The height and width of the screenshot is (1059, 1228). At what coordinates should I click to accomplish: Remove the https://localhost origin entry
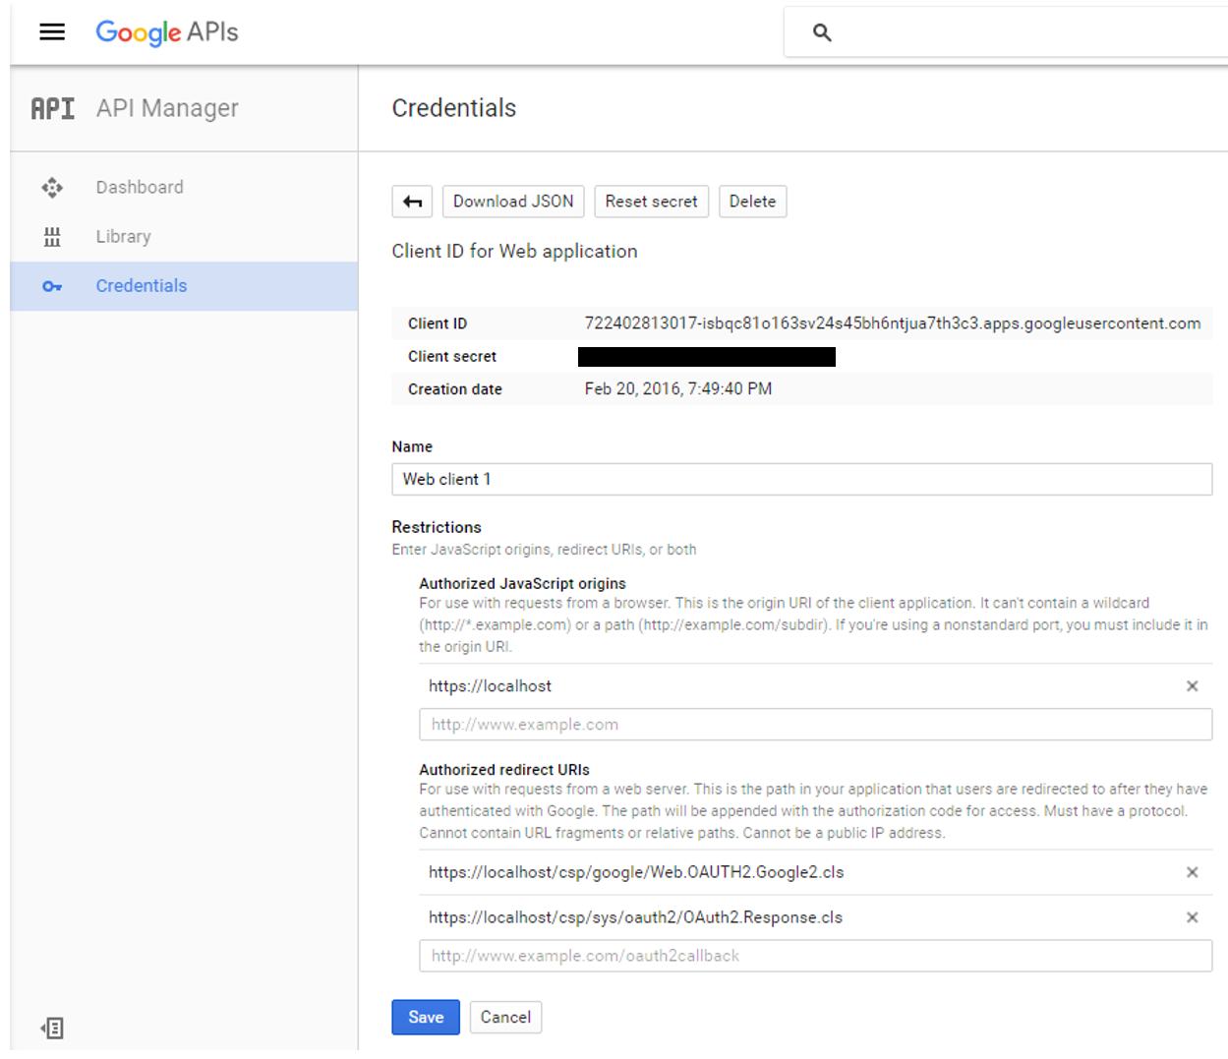pyautogui.click(x=1192, y=686)
